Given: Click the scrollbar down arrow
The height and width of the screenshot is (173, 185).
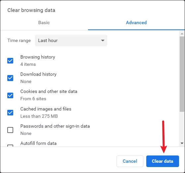Looking at the screenshot, I should (x=182, y=143).
